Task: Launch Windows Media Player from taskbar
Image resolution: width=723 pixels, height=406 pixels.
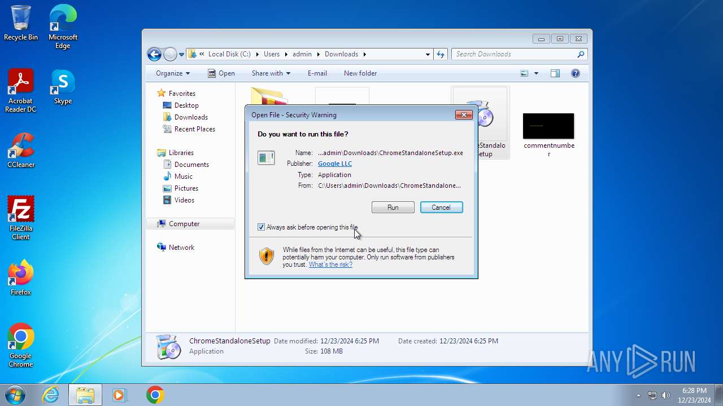Action: (x=119, y=395)
